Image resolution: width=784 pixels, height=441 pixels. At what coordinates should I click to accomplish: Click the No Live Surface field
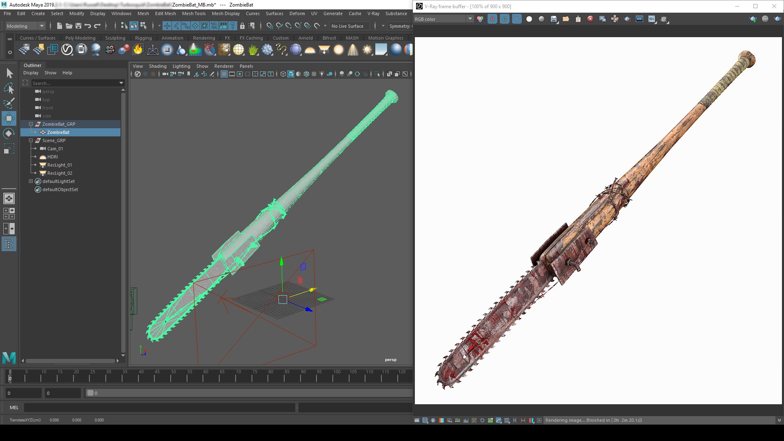pos(350,26)
